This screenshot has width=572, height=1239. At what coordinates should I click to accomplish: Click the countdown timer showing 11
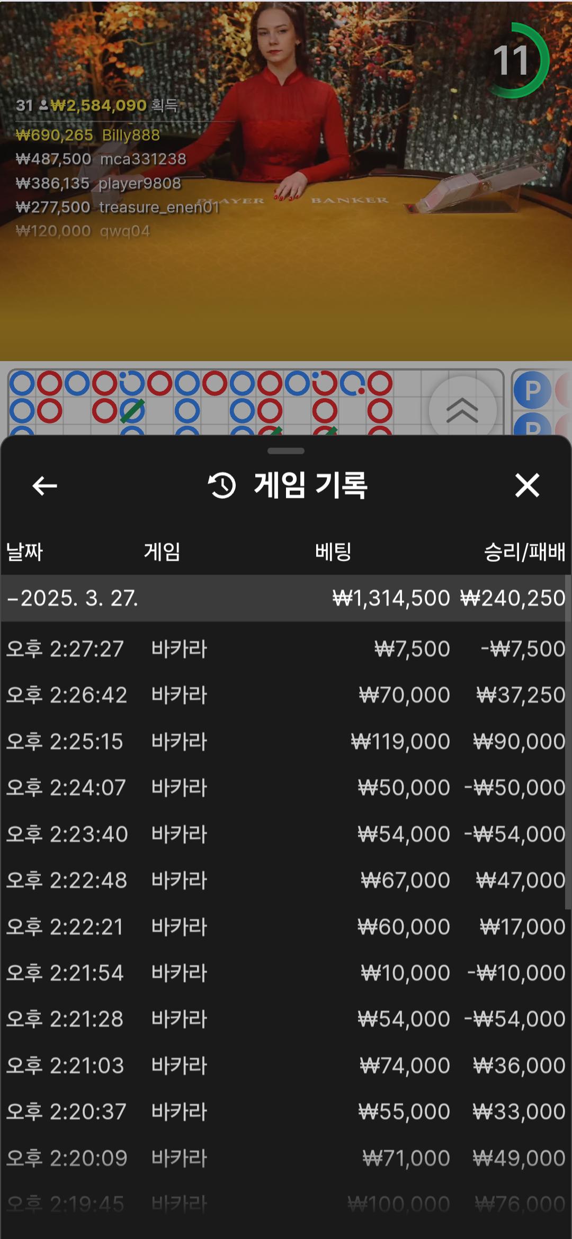click(512, 60)
